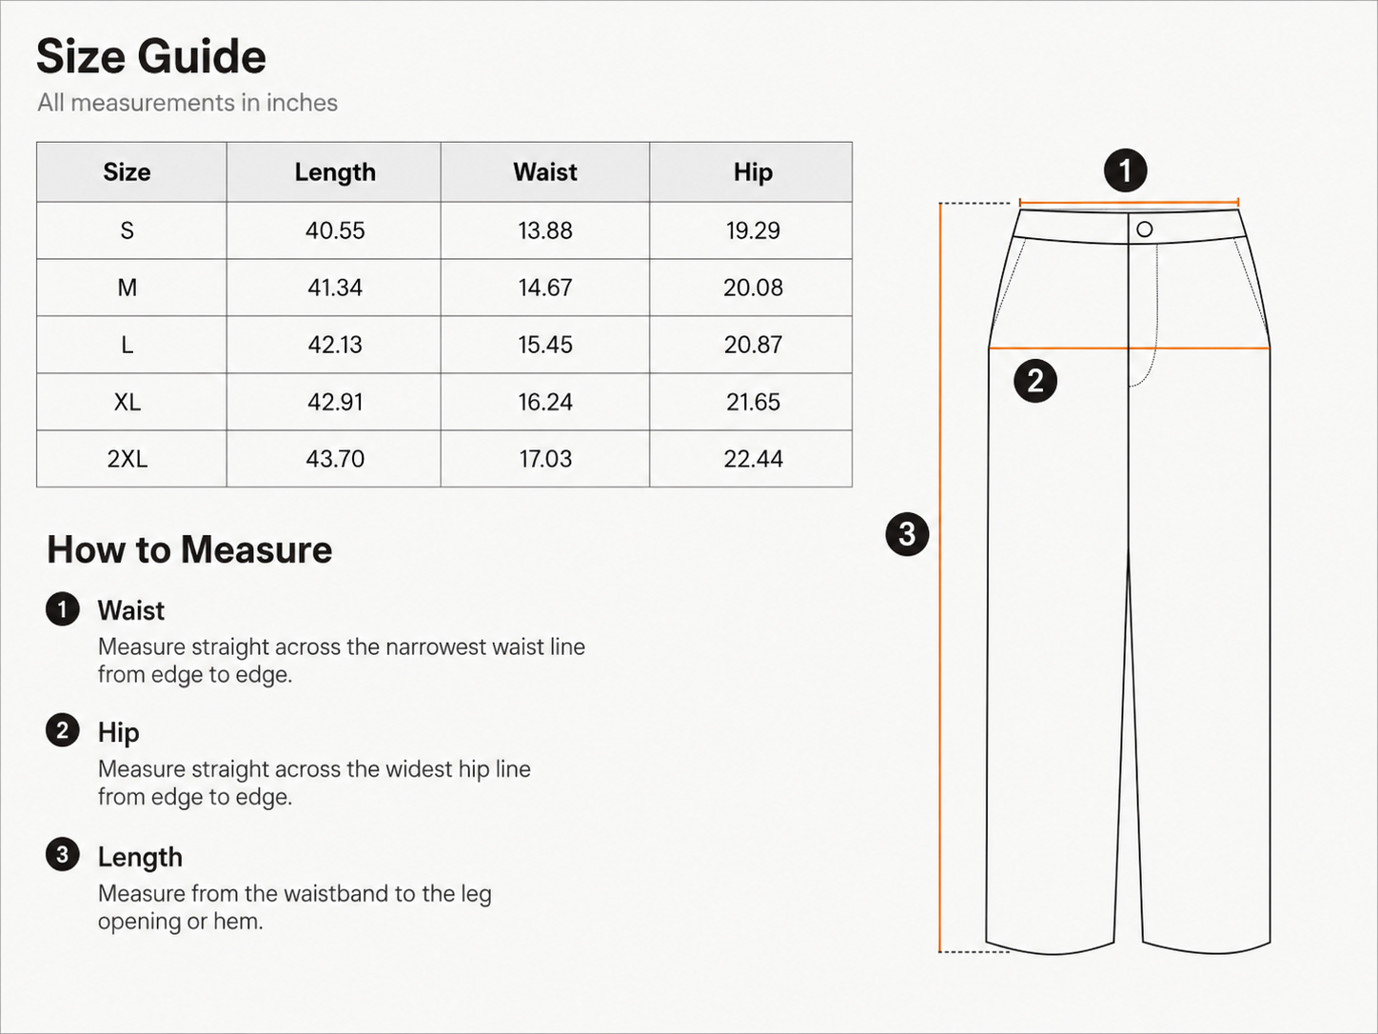Select the Hip column header
Viewport: 1378px width, 1034px height.
coord(752,172)
